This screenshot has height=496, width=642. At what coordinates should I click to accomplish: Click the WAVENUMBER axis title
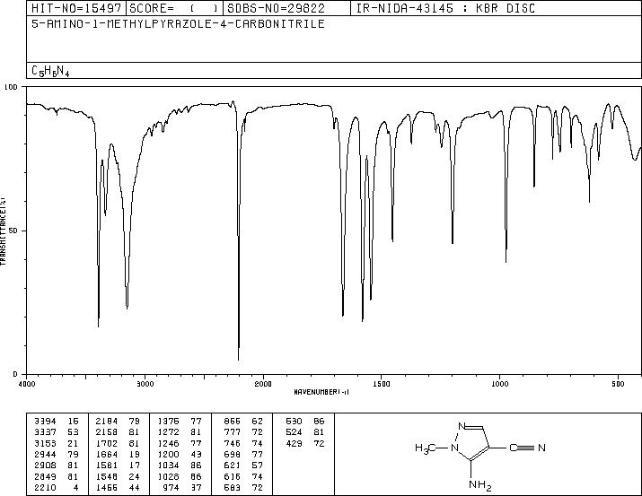pos(321,392)
